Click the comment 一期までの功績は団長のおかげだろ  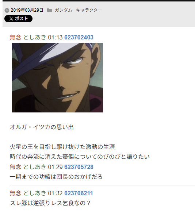coord(56,177)
